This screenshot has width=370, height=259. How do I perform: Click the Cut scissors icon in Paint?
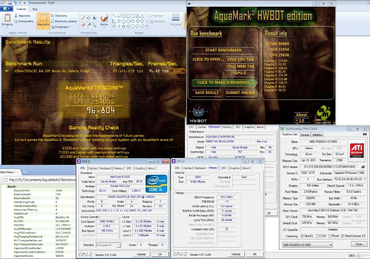(x=16, y=16)
